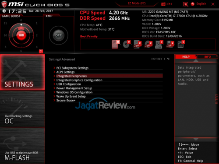Switch to EZ Mode (F7)
The width and height of the screenshot is (219, 164).
pyautogui.click(x=137, y=3)
